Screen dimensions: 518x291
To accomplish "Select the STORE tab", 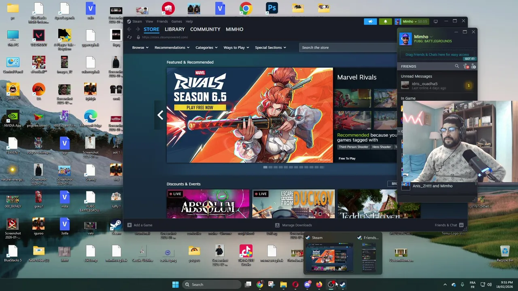I will (x=151, y=29).
